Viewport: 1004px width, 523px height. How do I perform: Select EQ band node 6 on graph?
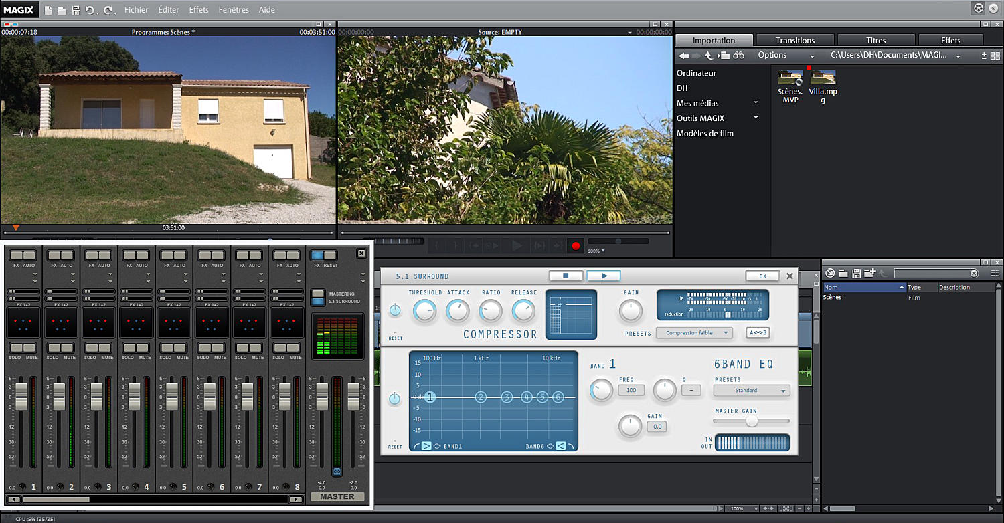[x=558, y=397]
